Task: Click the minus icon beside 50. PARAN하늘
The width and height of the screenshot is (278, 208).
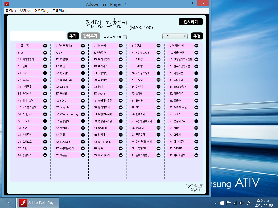Action: 196,107
